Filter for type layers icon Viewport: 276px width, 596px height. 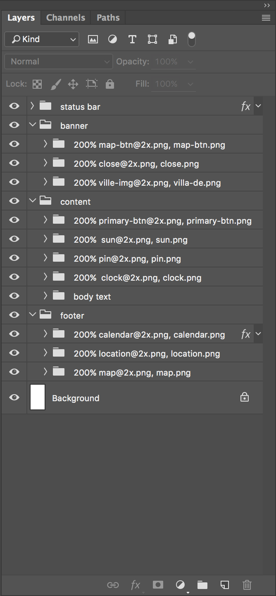tap(132, 39)
